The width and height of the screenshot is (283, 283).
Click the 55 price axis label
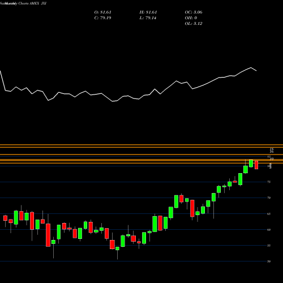click(x=269, y=246)
